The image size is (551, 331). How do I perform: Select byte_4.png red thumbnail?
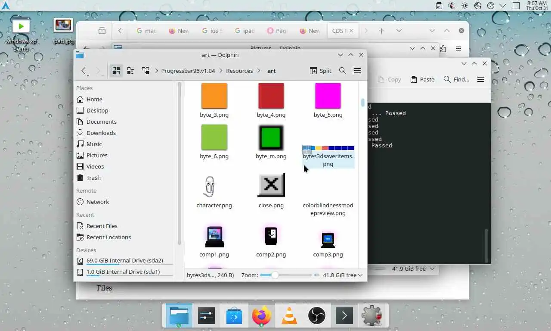pyautogui.click(x=271, y=96)
